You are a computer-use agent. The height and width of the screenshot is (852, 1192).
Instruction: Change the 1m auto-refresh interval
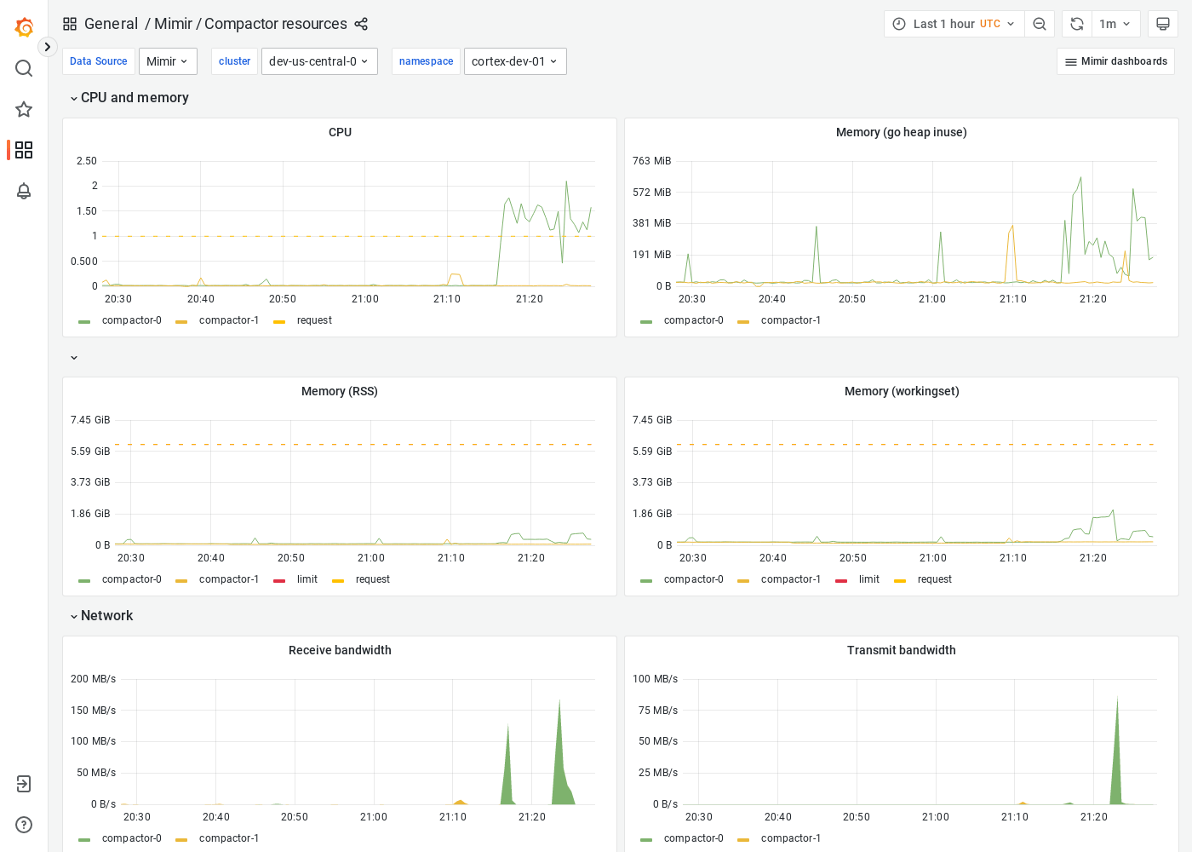[1115, 24]
